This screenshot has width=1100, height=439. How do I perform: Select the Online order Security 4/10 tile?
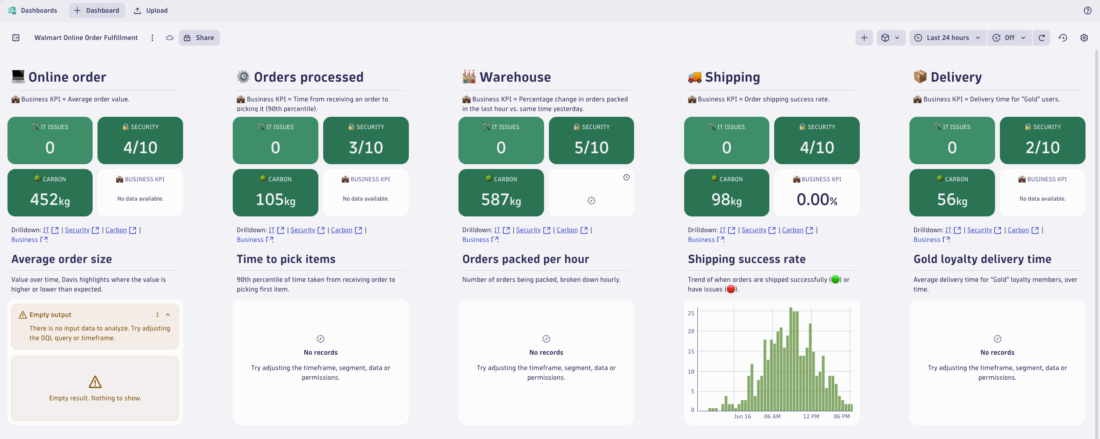coord(140,140)
